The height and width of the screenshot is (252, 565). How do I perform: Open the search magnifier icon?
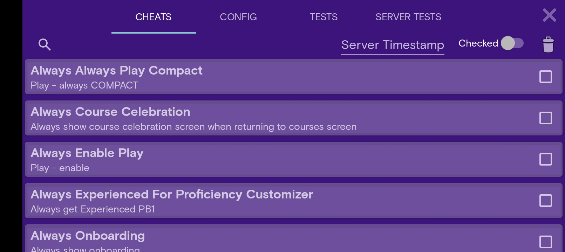tap(45, 44)
